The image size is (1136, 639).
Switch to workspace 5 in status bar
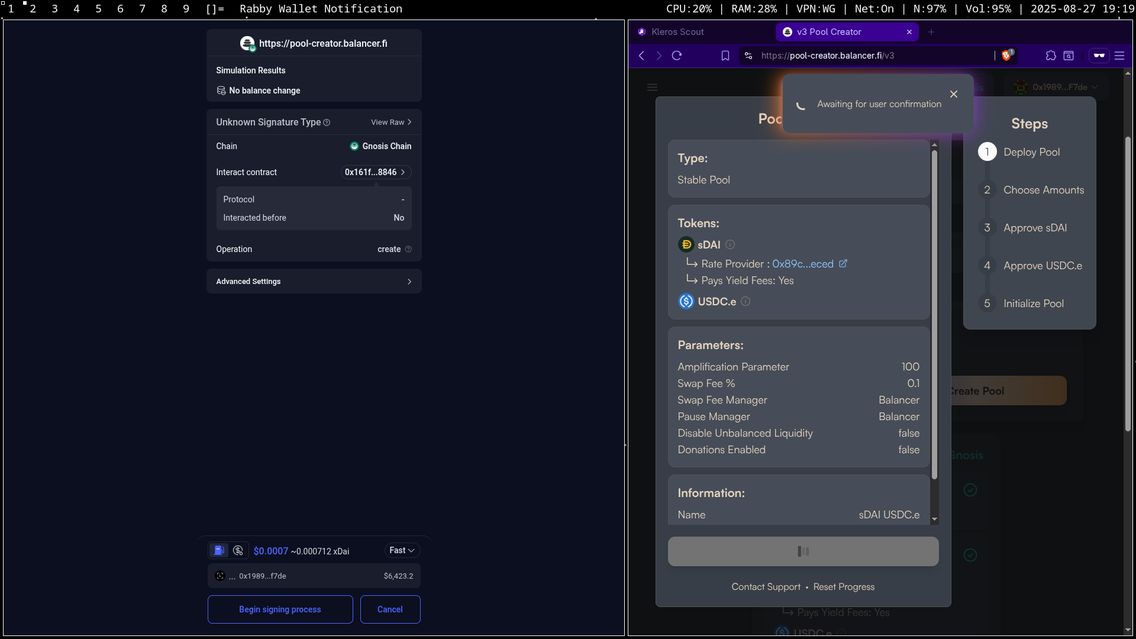click(x=98, y=8)
